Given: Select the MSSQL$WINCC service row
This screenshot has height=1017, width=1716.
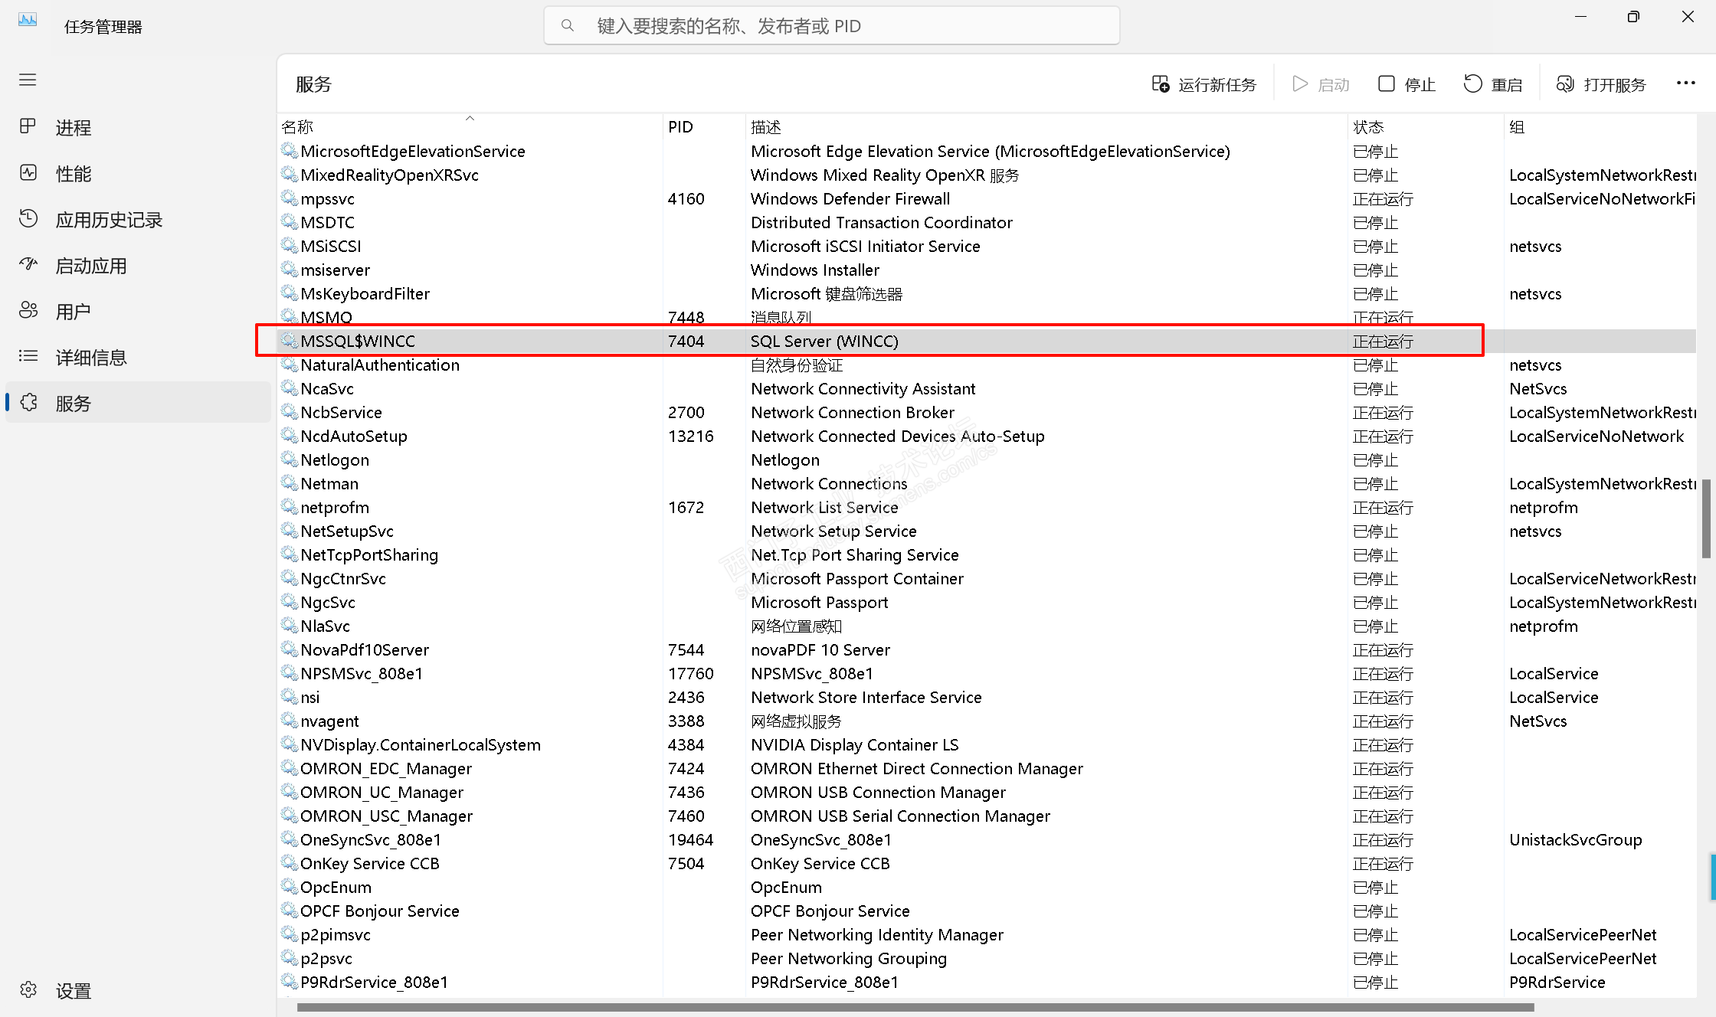Looking at the screenshot, I should (357, 341).
